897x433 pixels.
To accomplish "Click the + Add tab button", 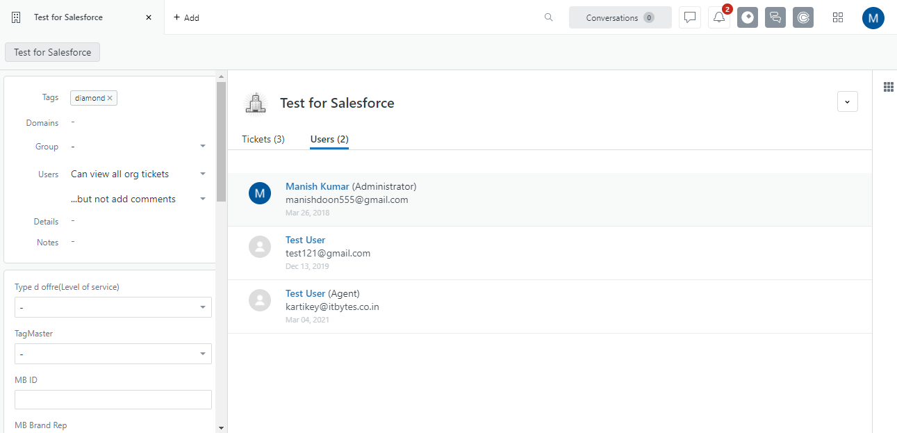I will (x=186, y=17).
